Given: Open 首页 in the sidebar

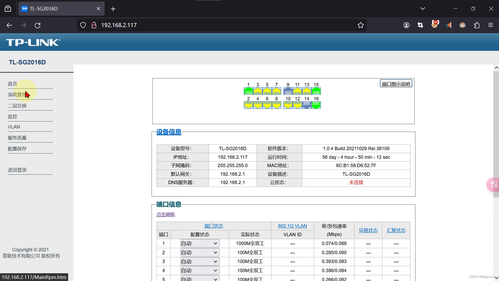Looking at the screenshot, I should [x=13, y=84].
